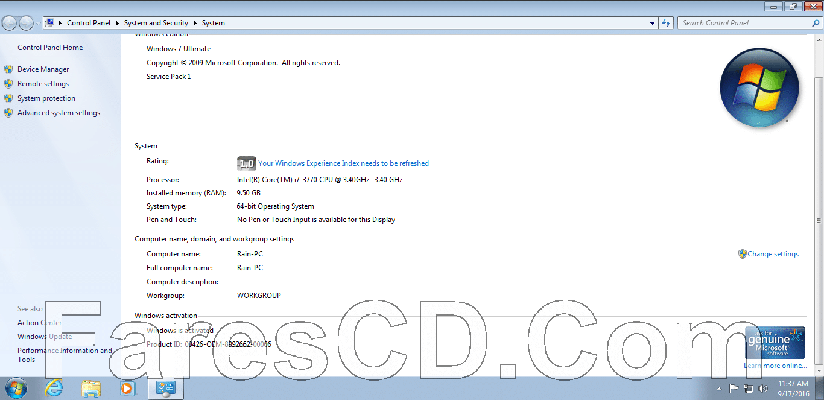Viewport: 824px width, 400px height.
Task: Click the processor text Intel Core i7-3770
Action: (x=320, y=180)
